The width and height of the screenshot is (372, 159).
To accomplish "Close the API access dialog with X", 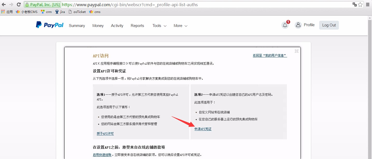I will [297, 51].
